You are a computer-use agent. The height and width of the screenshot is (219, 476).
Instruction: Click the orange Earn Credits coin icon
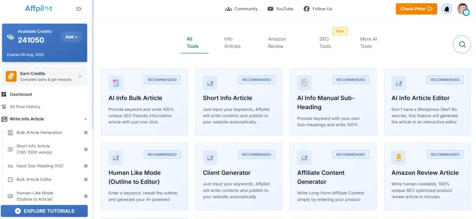tap(11, 77)
